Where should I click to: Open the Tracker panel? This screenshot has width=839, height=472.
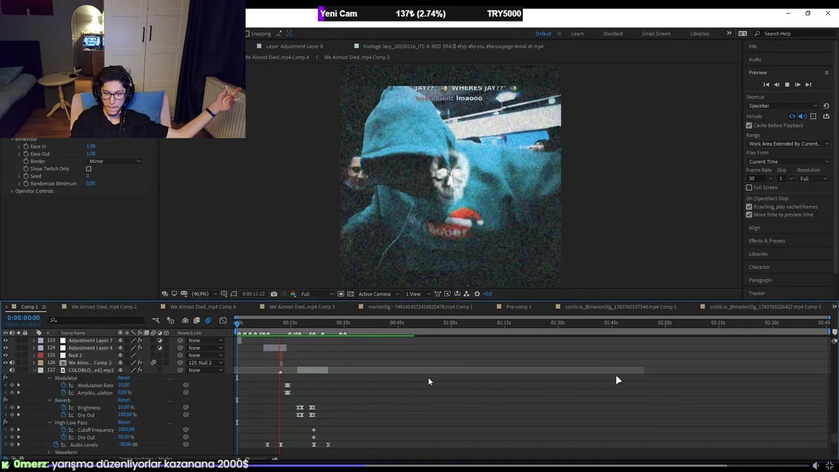click(x=757, y=293)
